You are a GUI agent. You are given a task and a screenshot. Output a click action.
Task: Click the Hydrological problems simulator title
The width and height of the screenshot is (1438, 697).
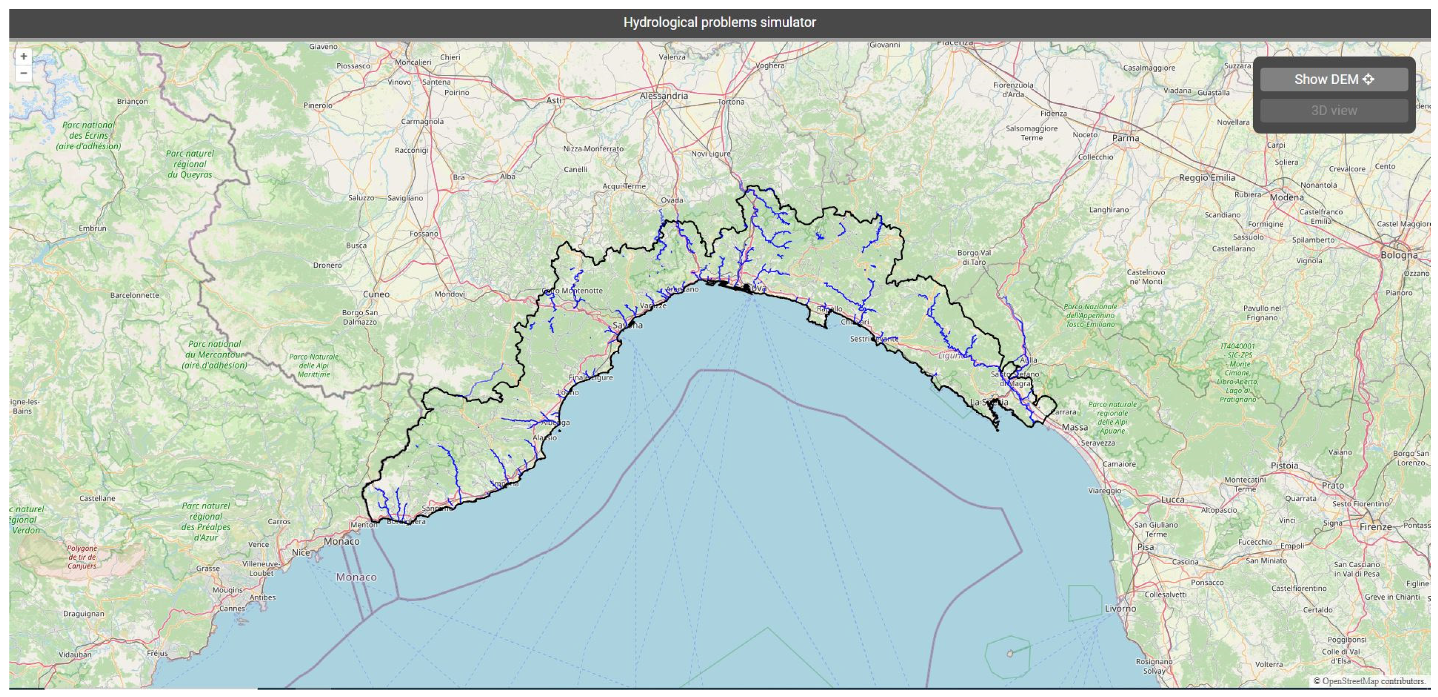(x=719, y=22)
